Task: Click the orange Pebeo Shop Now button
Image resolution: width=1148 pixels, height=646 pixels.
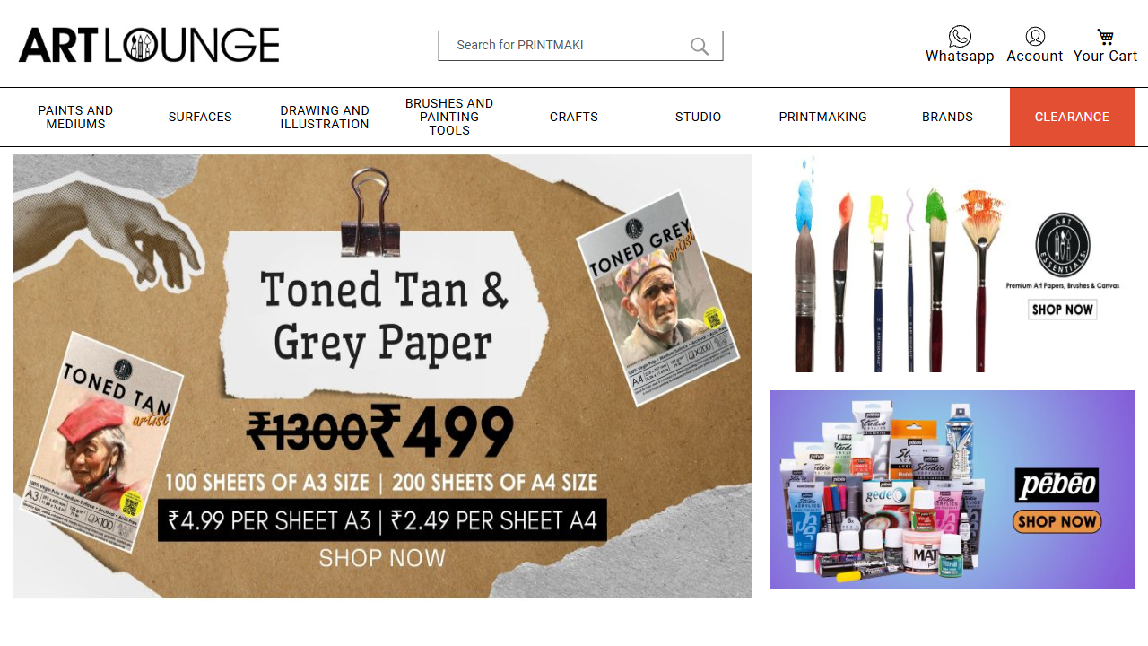Action: pyautogui.click(x=1057, y=521)
